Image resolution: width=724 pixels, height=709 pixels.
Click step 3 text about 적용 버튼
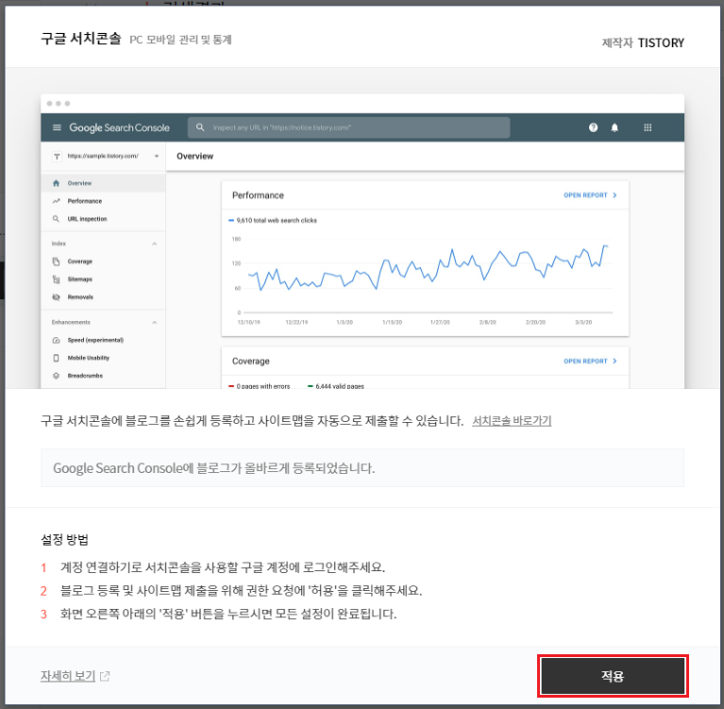point(228,614)
